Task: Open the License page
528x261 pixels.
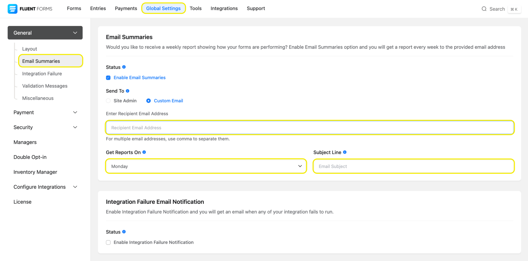Action: (22, 201)
